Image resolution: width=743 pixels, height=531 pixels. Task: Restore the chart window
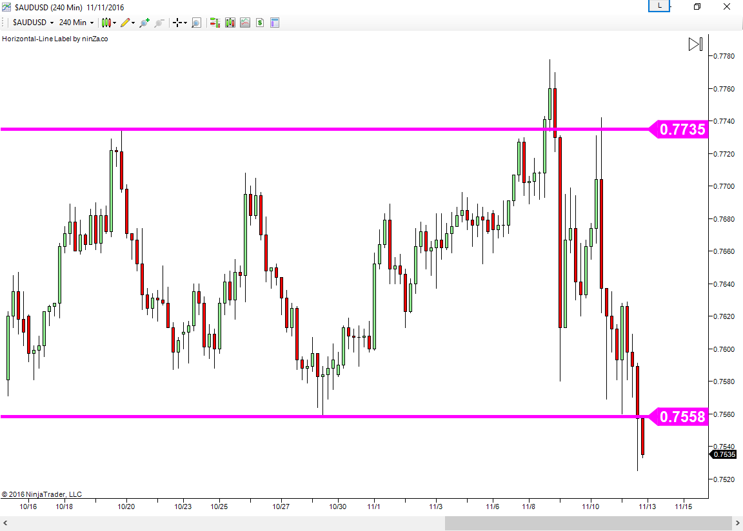pyautogui.click(x=697, y=6)
